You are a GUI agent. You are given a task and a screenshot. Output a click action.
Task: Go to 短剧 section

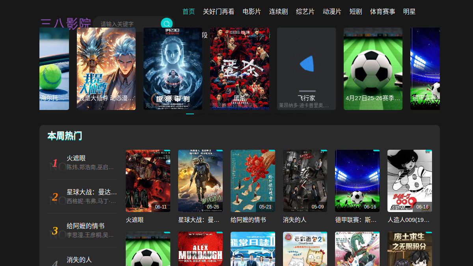356,11
